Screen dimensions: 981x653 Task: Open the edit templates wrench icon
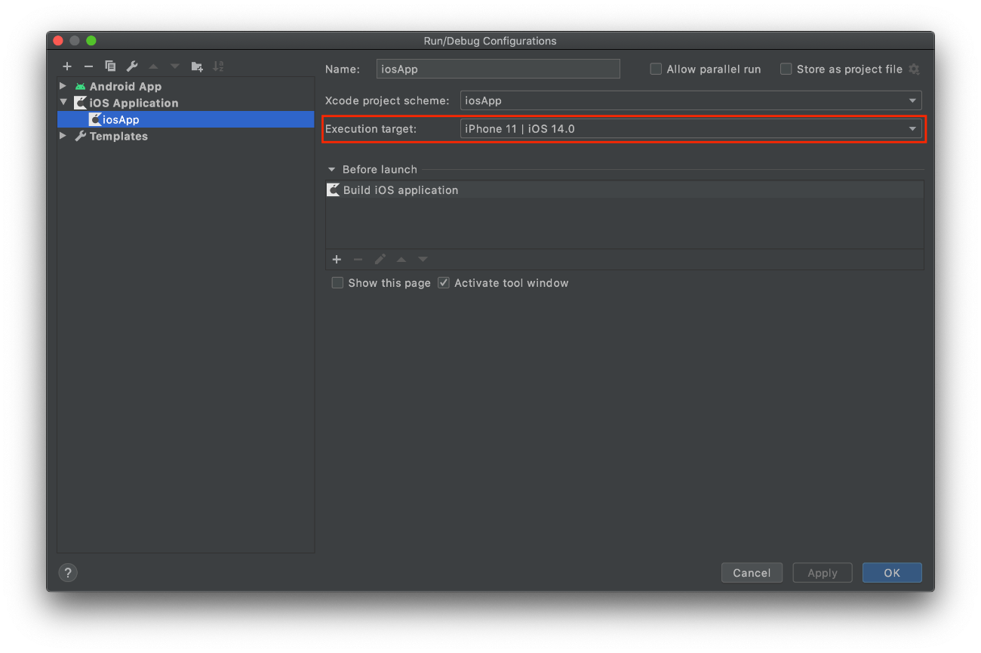[x=132, y=66]
